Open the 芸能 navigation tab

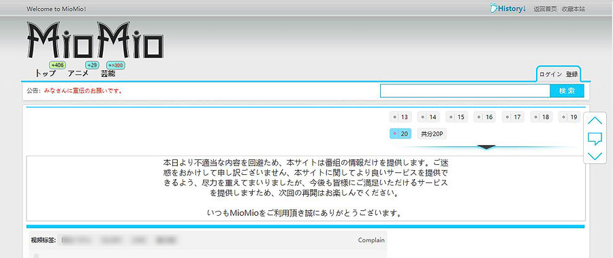(x=108, y=73)
